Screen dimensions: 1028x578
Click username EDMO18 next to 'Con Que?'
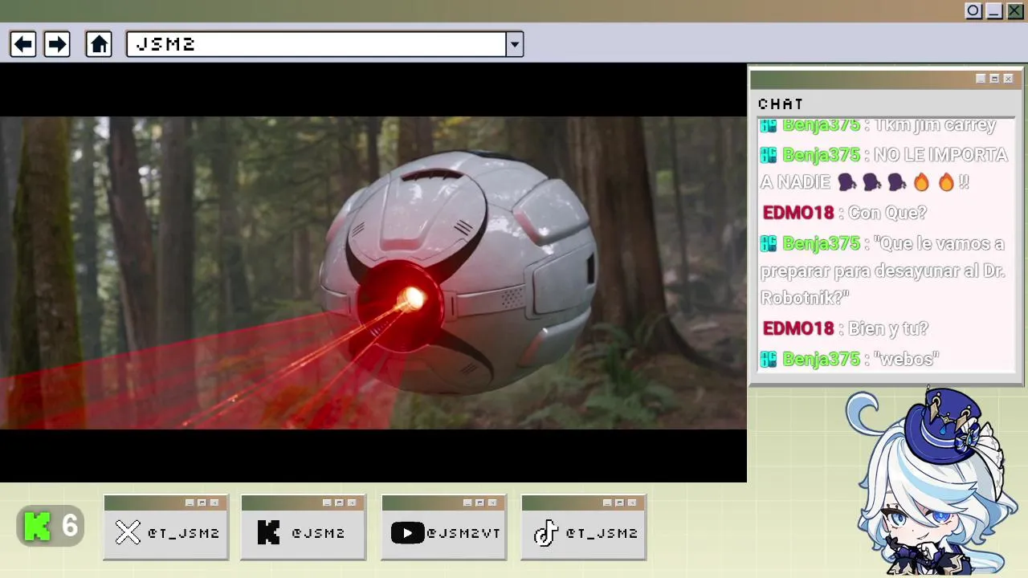(798, 213)
